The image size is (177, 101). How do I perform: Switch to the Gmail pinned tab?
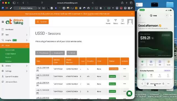coord(7,8)
